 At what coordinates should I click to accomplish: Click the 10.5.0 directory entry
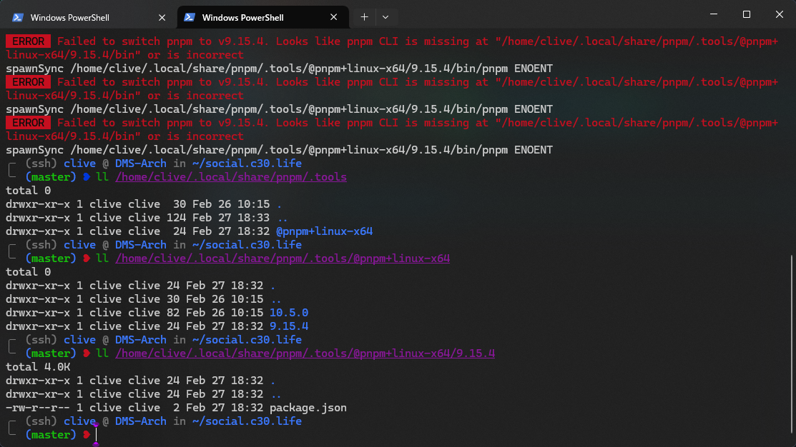click(289, 313)
